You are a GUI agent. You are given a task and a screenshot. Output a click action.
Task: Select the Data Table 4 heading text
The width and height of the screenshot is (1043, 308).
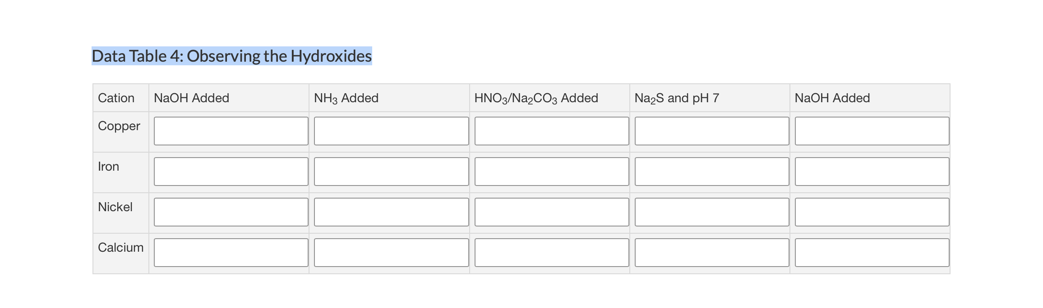(x=231, y=56)
